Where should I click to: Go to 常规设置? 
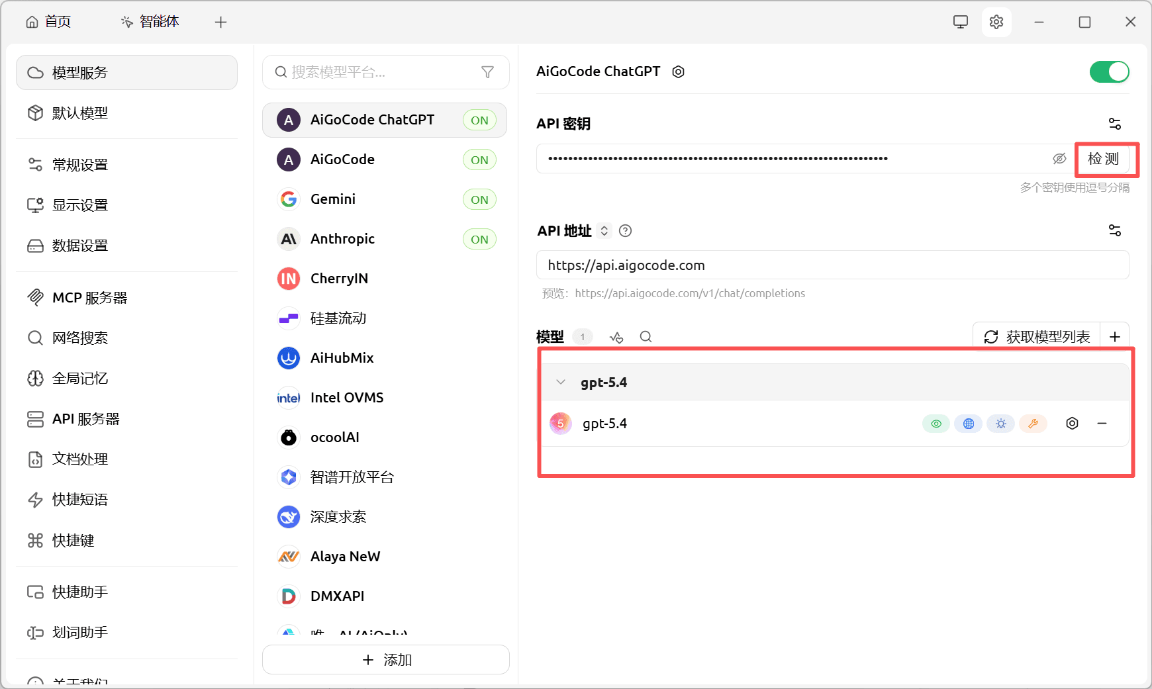click(x=126, y=165)
